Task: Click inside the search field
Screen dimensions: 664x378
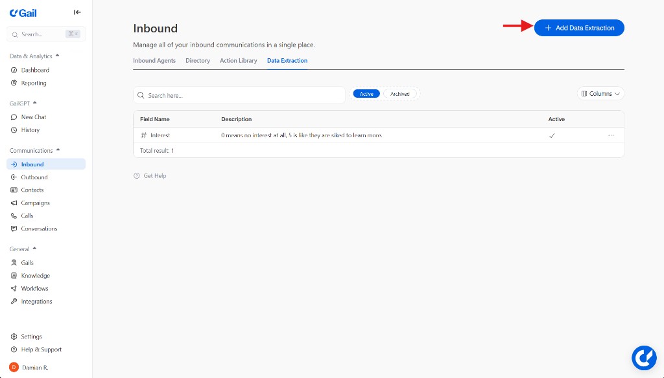Action: pyautogui.click(x=239, y=94)
